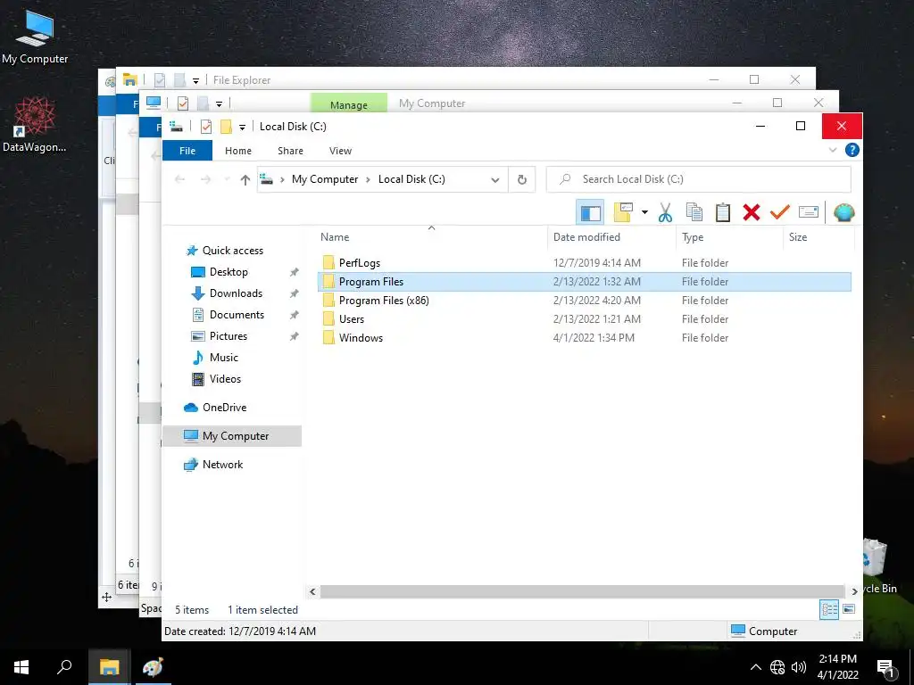Open Documents in the navigation pane
Image resolution: width=914 pixels, height=685 pixels.
(236, 315)
